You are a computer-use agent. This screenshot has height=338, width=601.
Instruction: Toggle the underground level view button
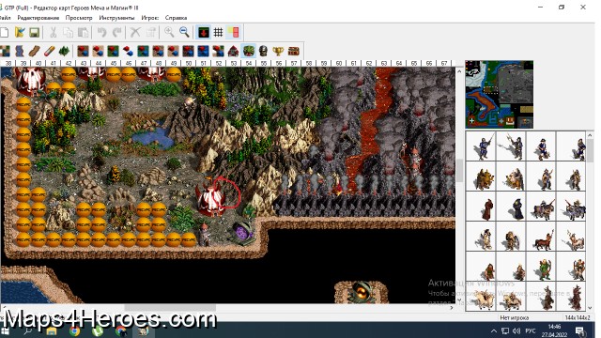203,32
